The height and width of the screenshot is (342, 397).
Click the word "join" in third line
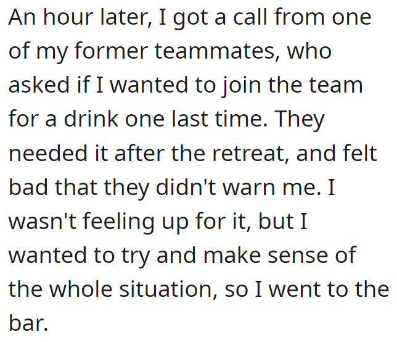(242, 86)
